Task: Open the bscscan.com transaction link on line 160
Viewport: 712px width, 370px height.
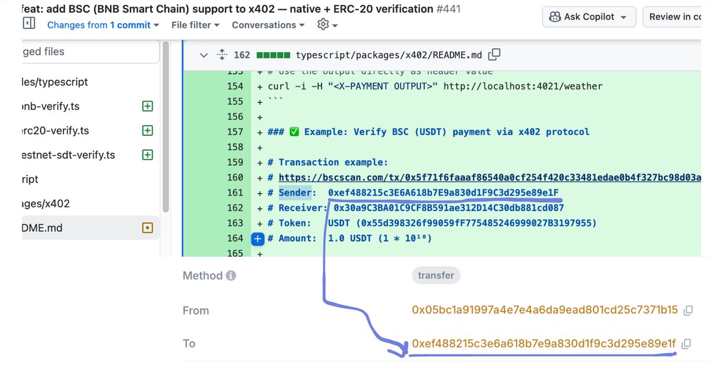Action: pyautogui.click(x=490, y=177)
